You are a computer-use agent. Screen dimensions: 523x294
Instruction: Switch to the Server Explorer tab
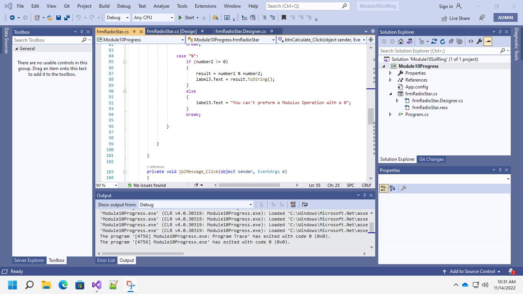click(29, 260)
